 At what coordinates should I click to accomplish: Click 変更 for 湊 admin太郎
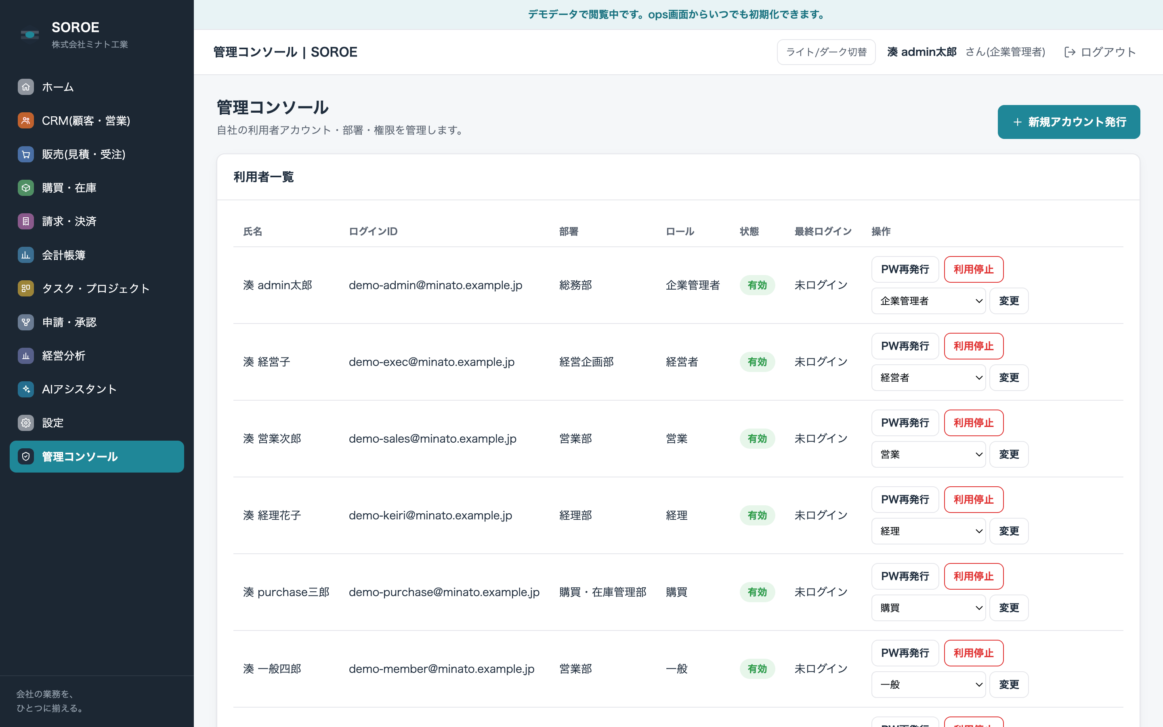point(1009,301)
